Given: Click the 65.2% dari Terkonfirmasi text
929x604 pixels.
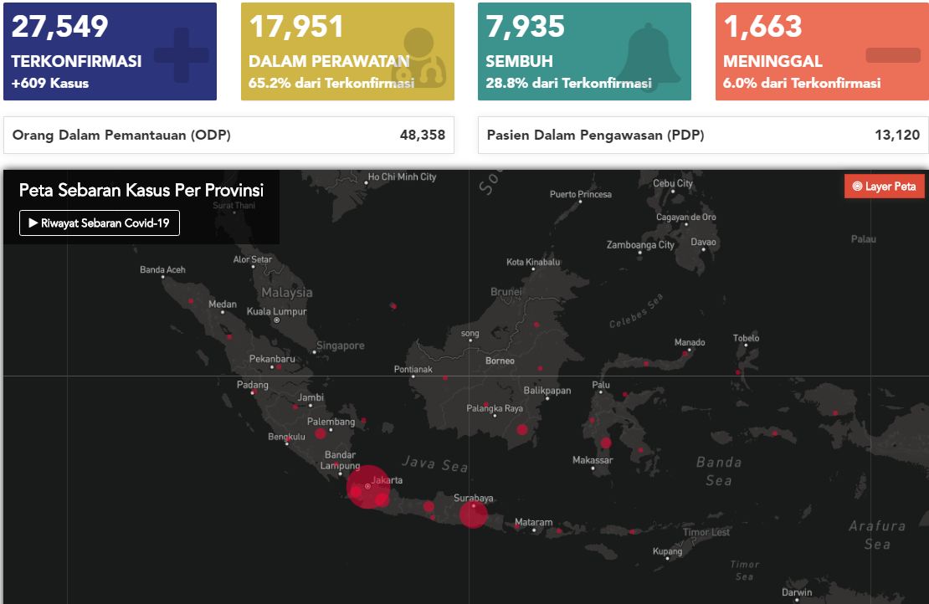Looking at the screenshot, I should click(x=331, y=83).
